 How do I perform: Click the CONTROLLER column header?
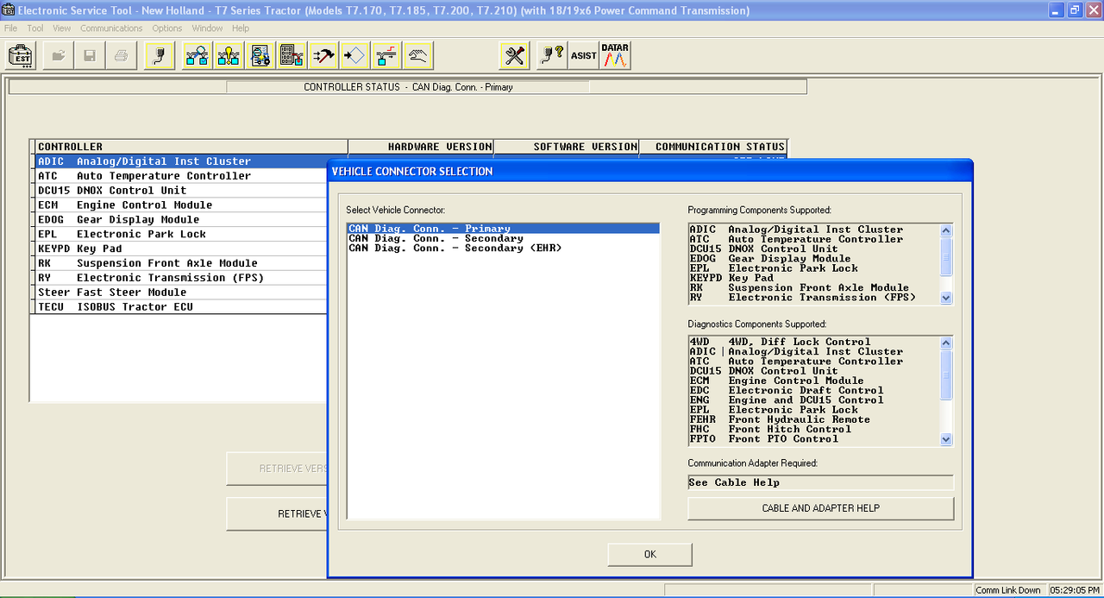pos(190,147)
